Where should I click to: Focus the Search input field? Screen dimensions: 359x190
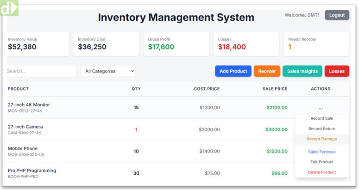41,71
